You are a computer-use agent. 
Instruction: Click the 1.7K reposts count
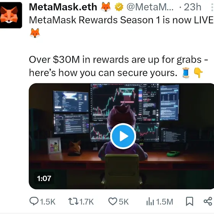(86, 202)
